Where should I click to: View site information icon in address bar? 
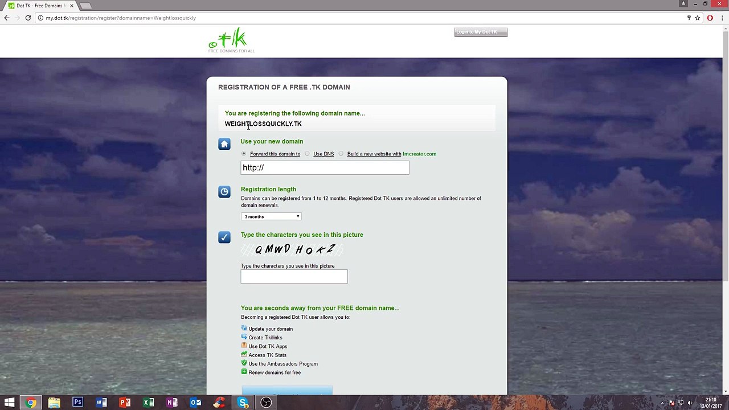pos(40,18)
